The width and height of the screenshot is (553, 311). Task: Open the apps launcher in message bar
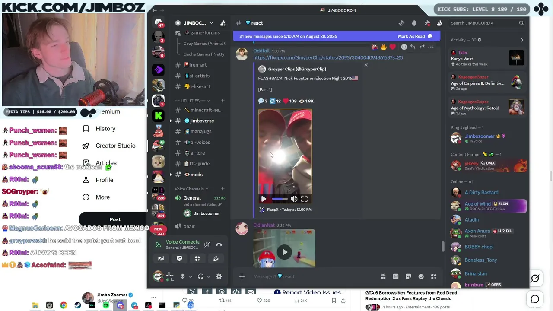pyautogui.click(x=434, y=276)
